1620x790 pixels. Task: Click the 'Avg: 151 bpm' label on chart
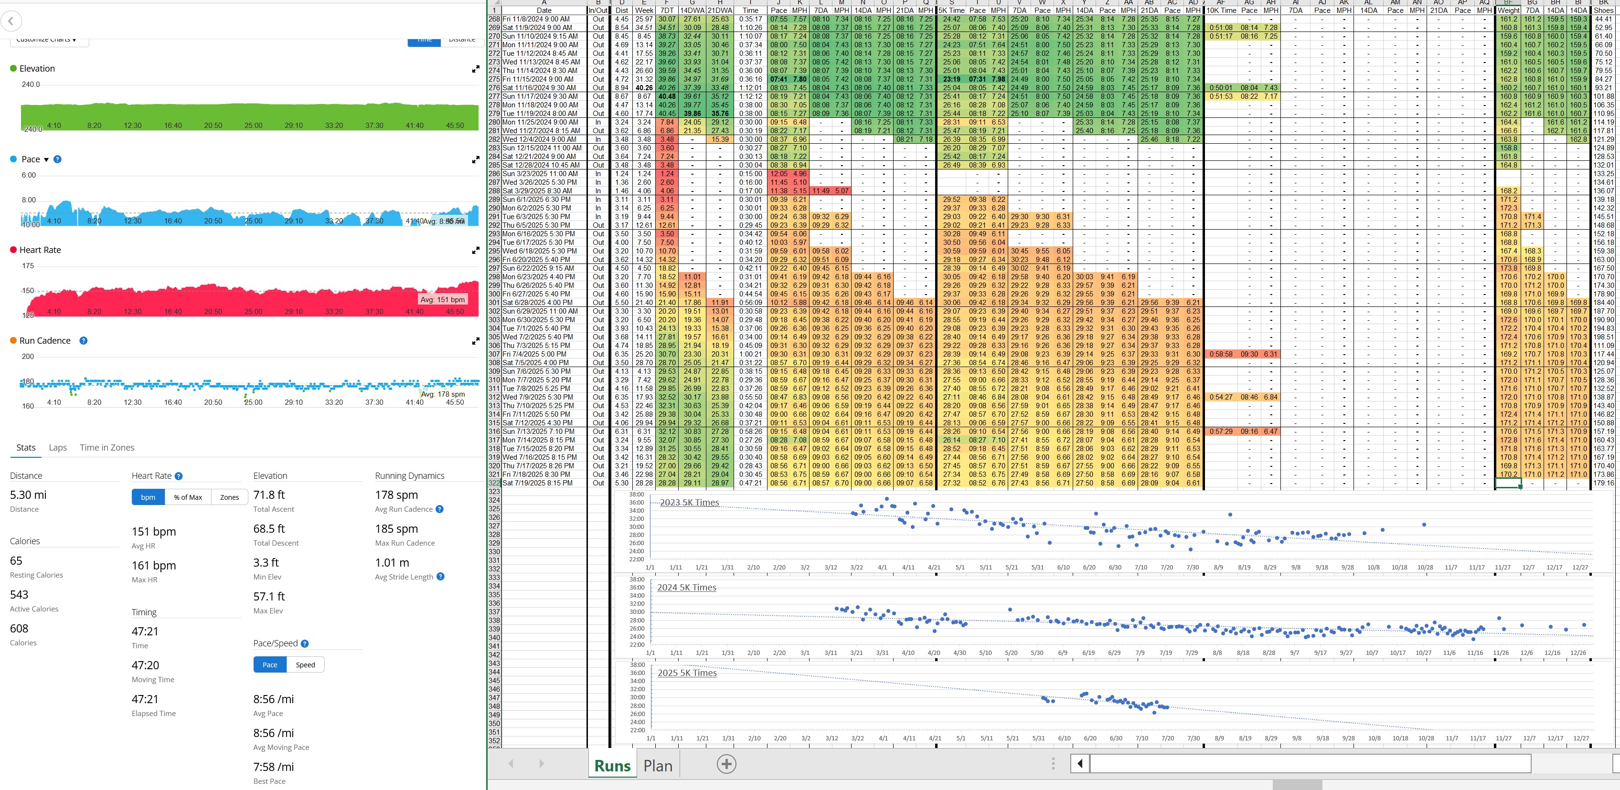pyautogui.click(x=443, y=300)
